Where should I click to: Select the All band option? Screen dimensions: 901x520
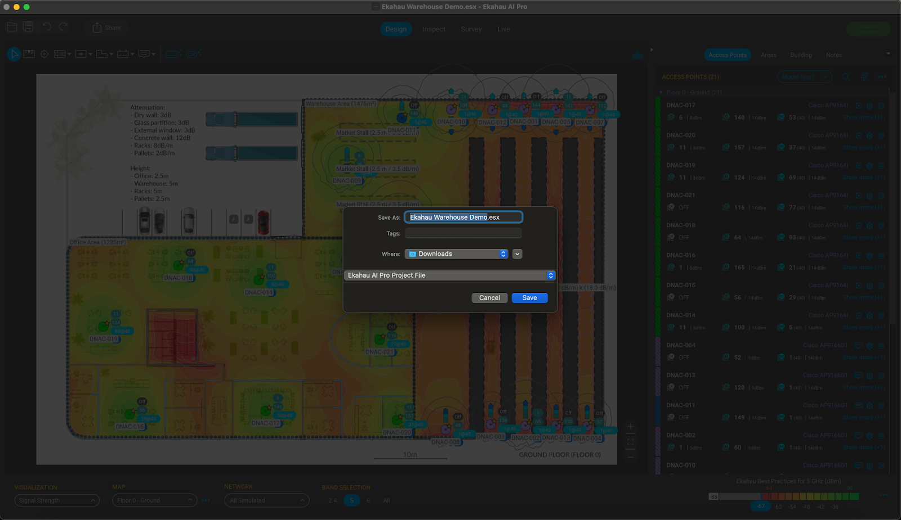(386, 500)
